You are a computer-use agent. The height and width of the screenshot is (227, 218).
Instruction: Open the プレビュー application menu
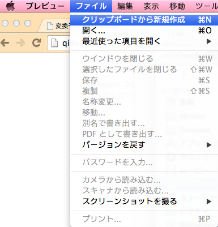click(x=45, y=6)
